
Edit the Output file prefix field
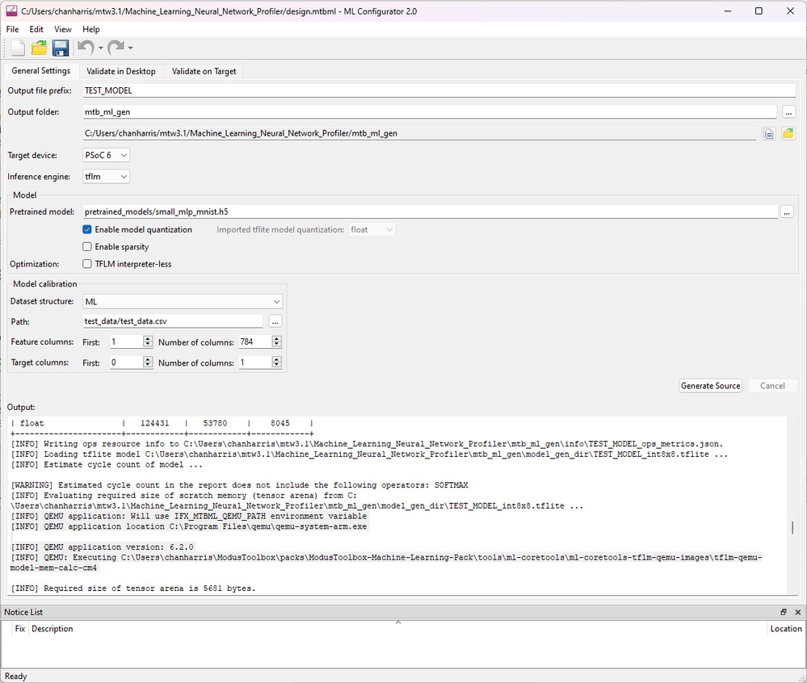click(323, 90)
